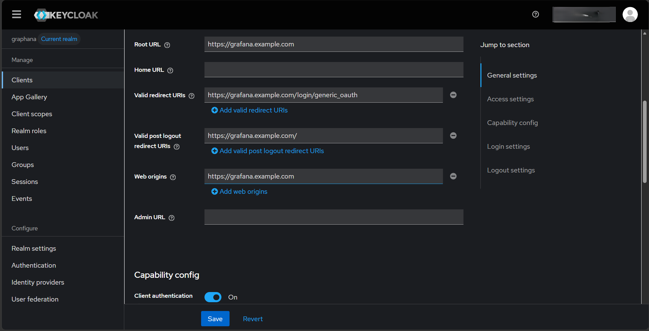Open Authentication in the sidebar

point(63,265)
